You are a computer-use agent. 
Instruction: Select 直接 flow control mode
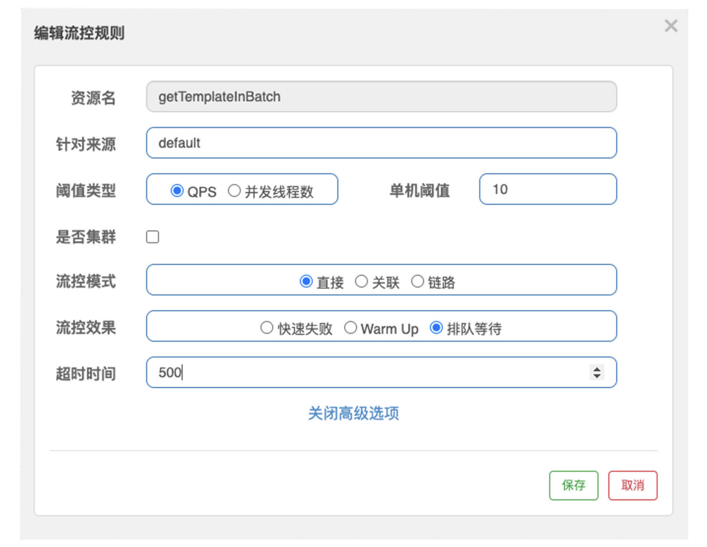pos(306,281)
